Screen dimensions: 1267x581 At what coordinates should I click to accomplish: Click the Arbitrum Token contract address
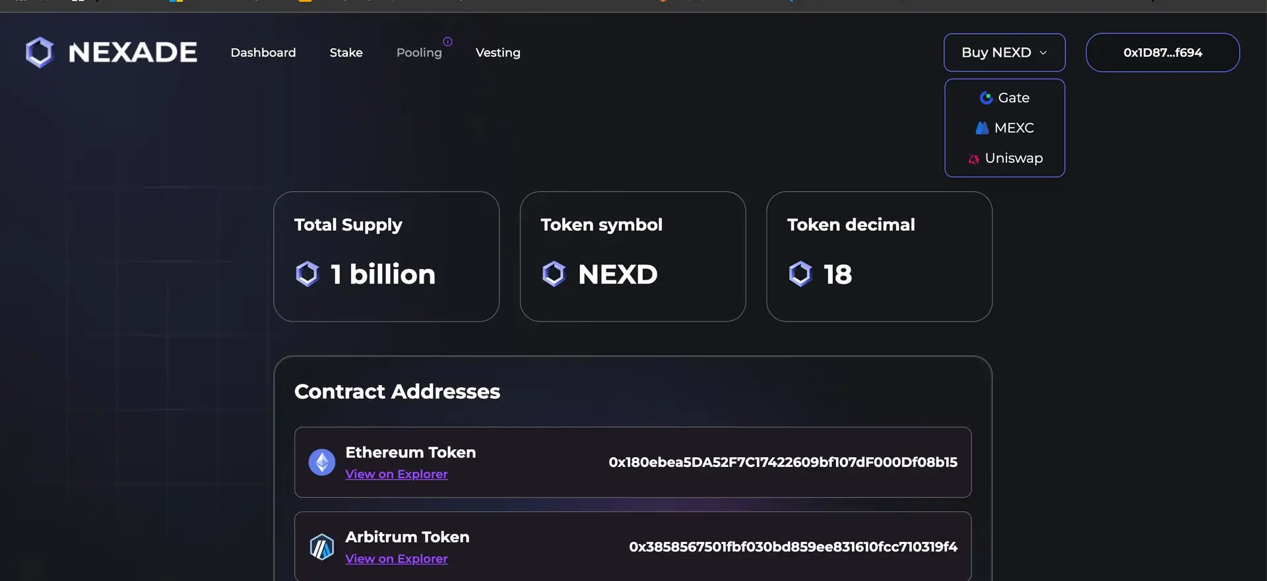point(793,547)
